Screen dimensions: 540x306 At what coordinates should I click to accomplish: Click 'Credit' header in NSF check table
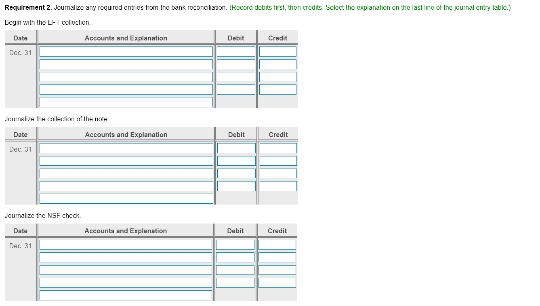(x=277, y=231)
